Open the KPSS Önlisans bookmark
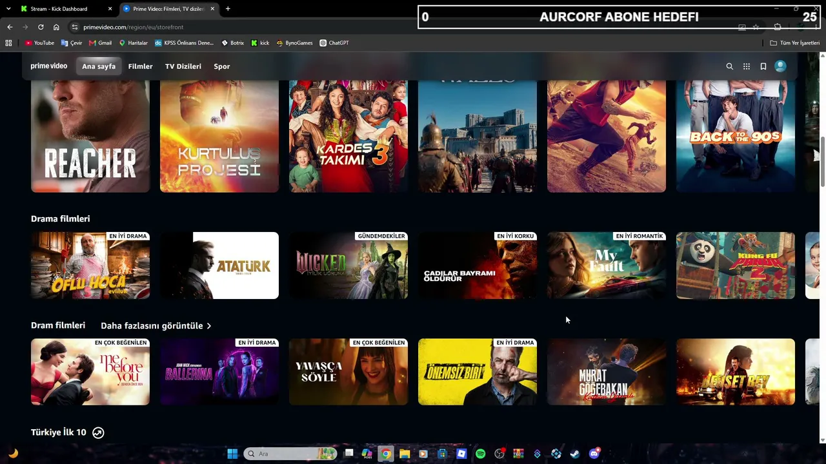Image resolution: width=826 pixels, height=464 pixels. click(184, 43)
